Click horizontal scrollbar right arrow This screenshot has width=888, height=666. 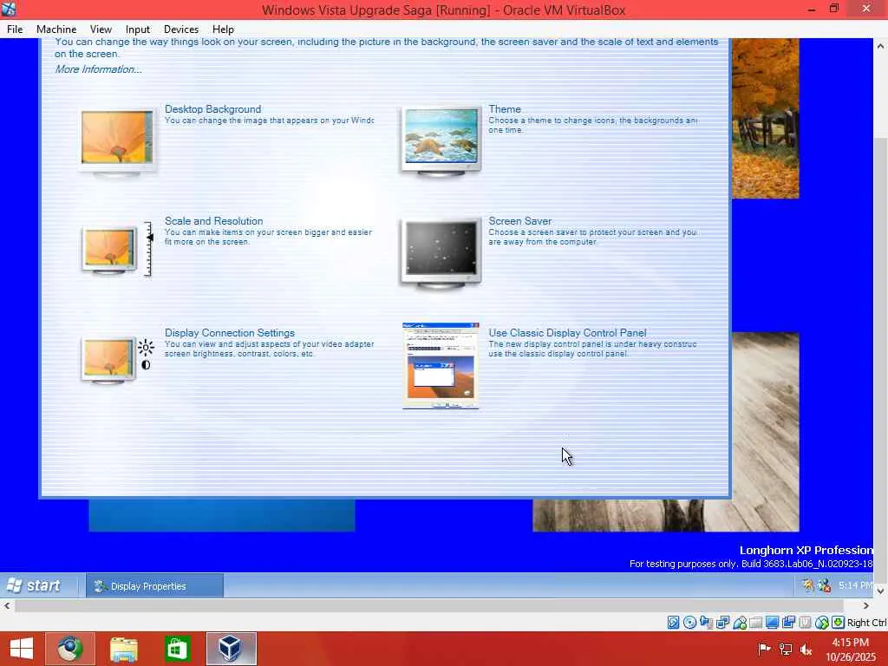866,605
